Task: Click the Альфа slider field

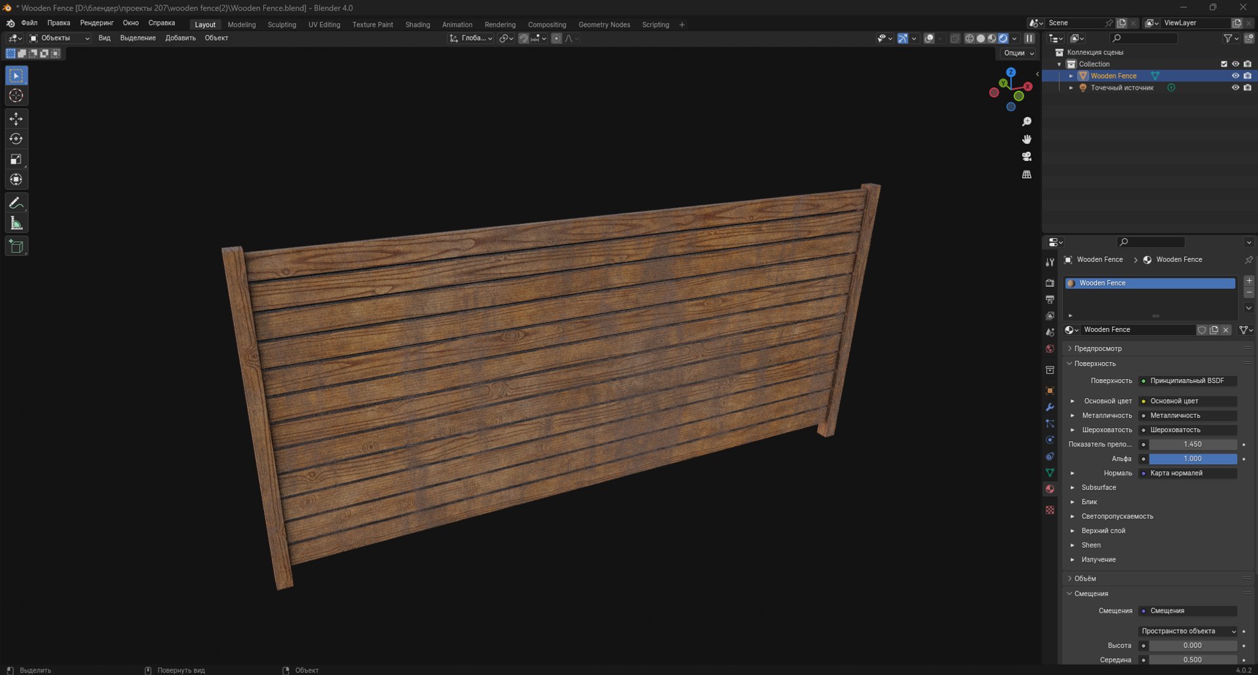Action: click(1192, 458)
